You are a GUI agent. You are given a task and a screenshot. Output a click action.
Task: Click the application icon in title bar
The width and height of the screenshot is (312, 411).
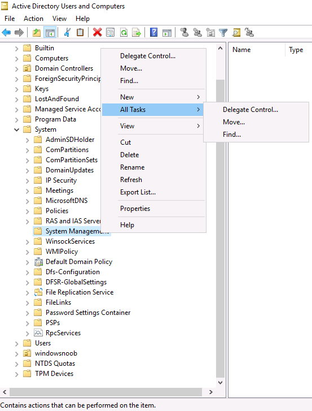(5, 6)
